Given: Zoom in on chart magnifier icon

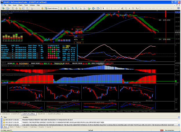Looking at the screenshot, I should tap(73, 8).
